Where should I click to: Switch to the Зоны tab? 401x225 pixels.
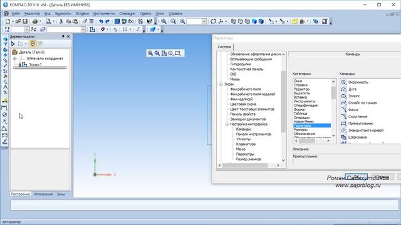coord(61,194)
